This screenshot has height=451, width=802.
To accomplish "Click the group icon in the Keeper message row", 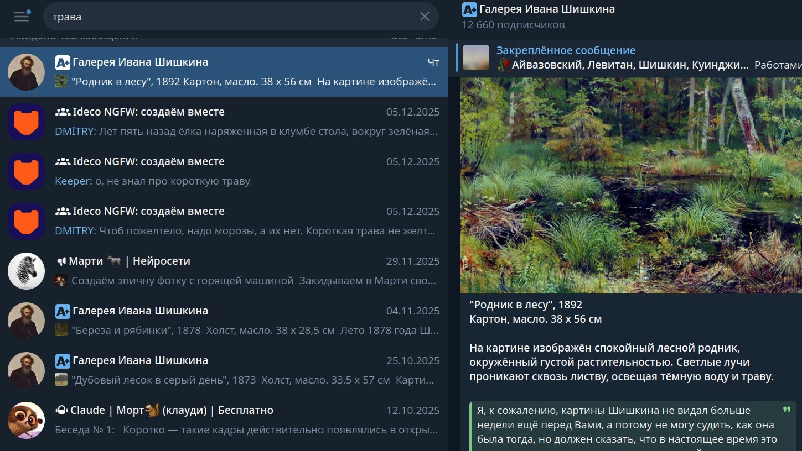I will tap(63, 162).
